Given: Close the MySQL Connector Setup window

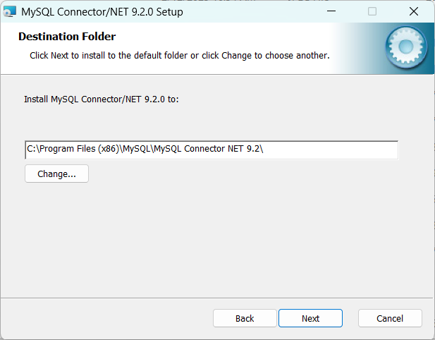Looking at the screenshot, I should tap(414, 12).
